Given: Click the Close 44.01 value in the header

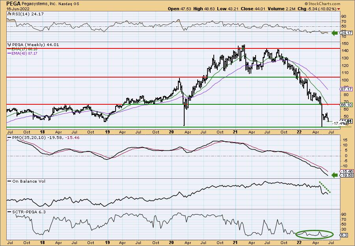Looking at the screenshot, I should (252, 9).
